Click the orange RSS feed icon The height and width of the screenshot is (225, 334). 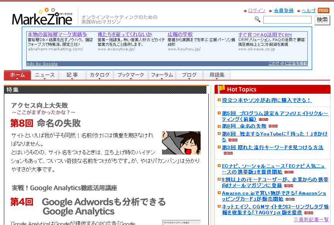323,10
